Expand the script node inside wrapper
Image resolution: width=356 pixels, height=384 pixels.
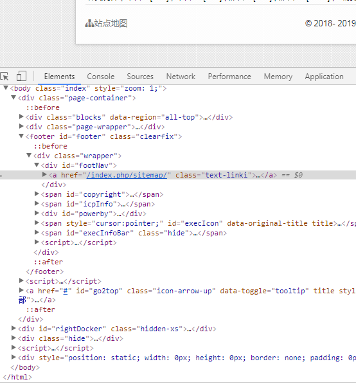click(x=37, y=242)
